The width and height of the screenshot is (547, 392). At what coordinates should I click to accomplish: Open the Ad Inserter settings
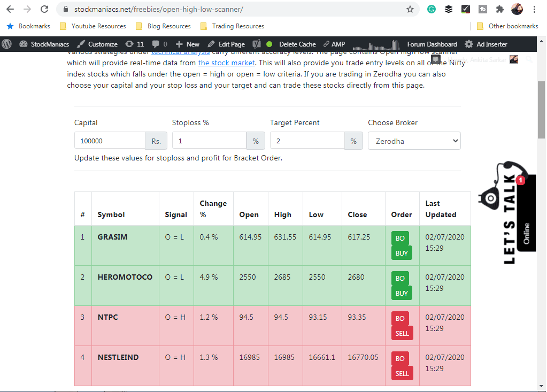point(486,44)
